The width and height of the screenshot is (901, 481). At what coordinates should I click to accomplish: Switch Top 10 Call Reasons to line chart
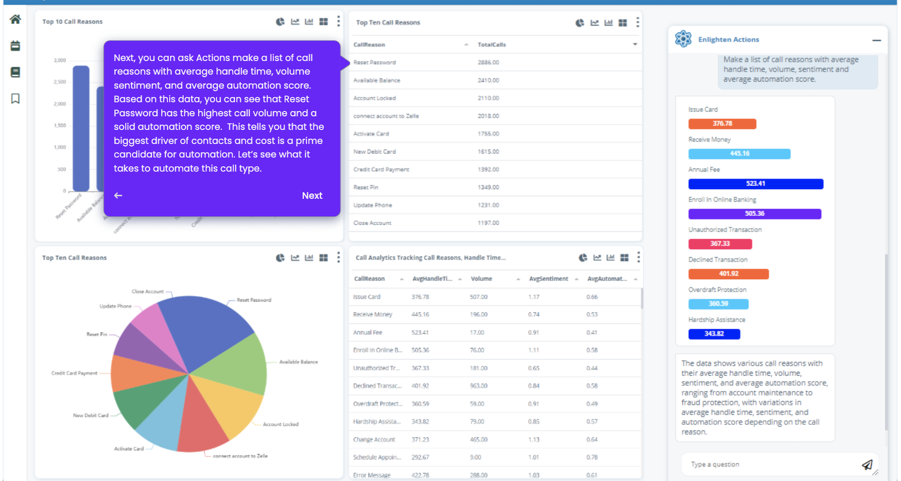point(295,22)
